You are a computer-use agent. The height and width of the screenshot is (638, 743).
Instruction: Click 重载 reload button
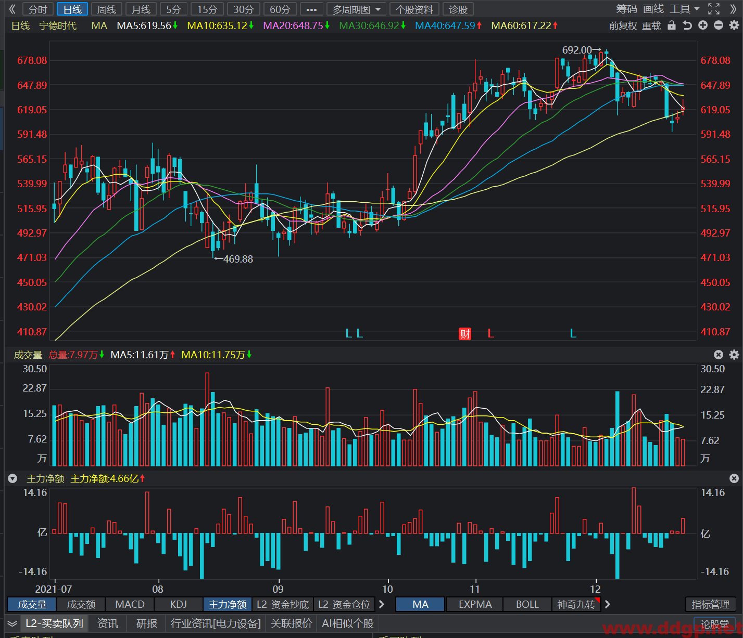click(651, 25)
